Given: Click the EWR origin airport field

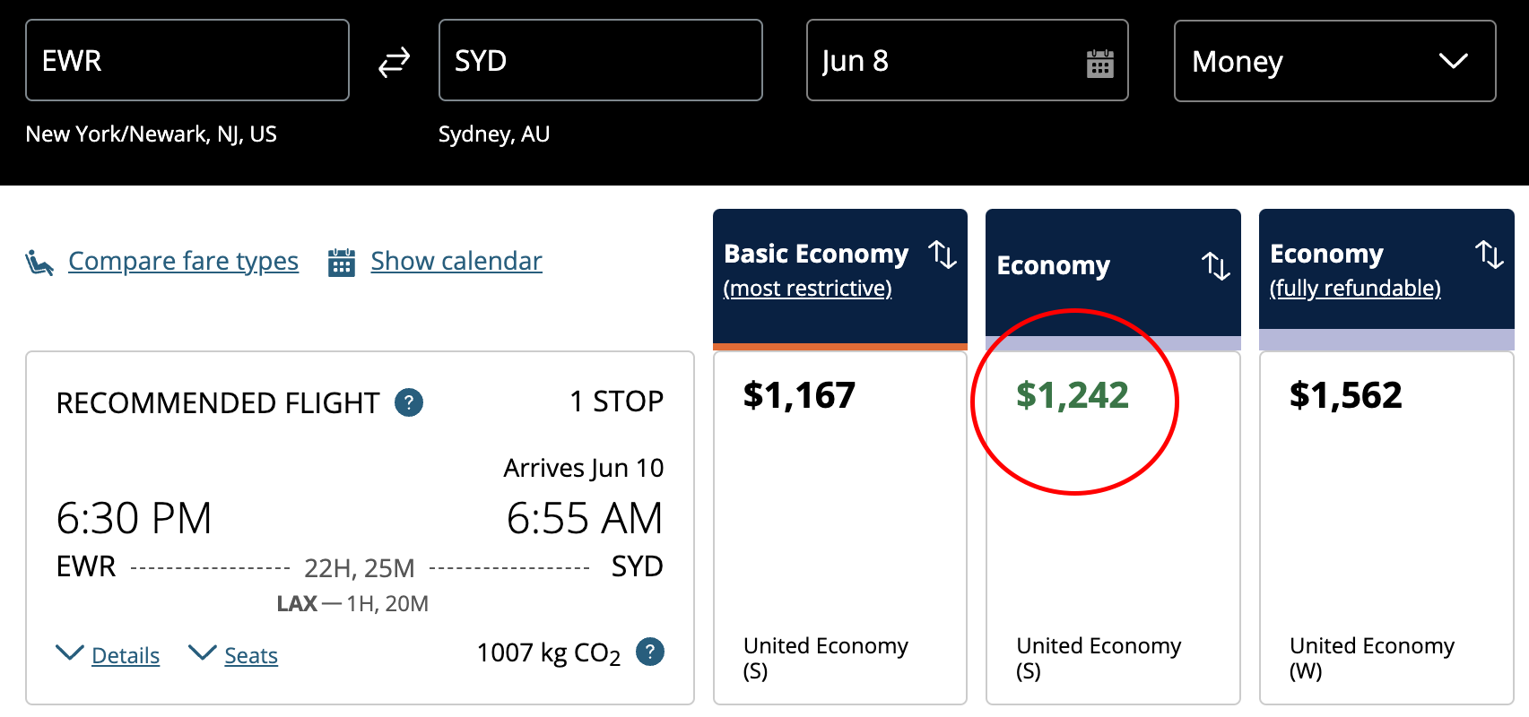Looking at the screenshot, I should coord(187,61).
